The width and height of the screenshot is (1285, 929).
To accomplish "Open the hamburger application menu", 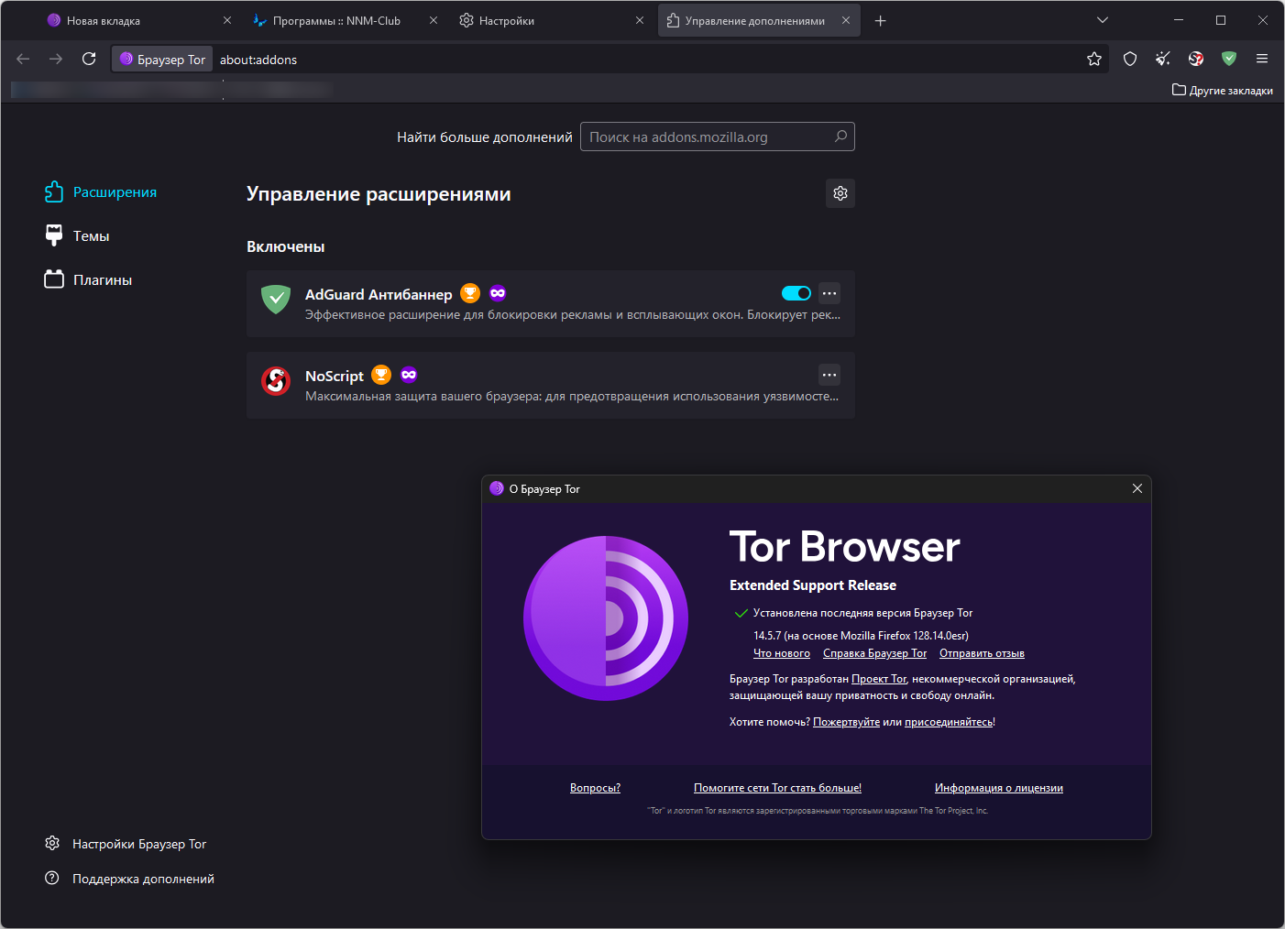I will (1262, 59).
